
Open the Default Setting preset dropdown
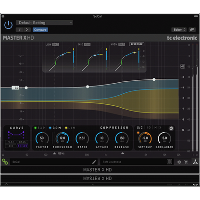point(44,23)
